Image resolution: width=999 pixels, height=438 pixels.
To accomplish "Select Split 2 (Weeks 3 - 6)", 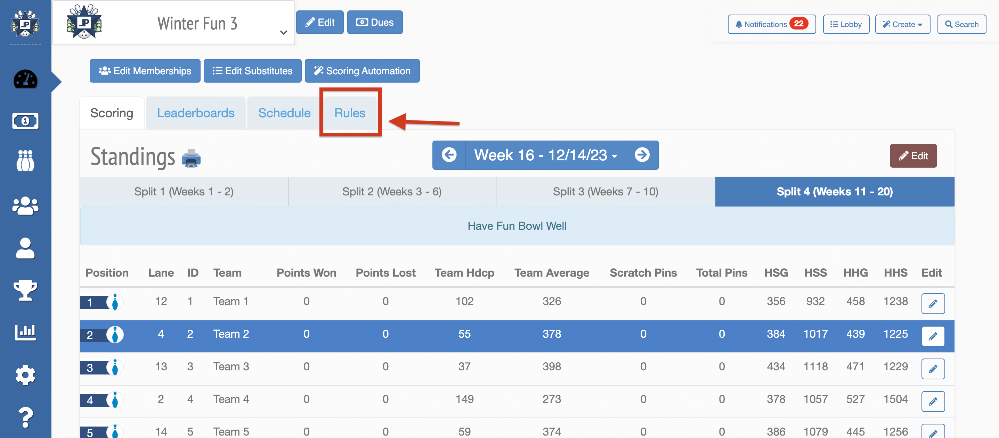I will (x=392, y=192).
